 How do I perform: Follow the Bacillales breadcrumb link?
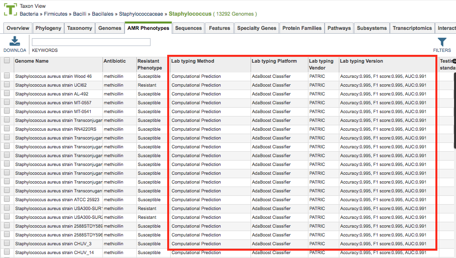(102, 14)
